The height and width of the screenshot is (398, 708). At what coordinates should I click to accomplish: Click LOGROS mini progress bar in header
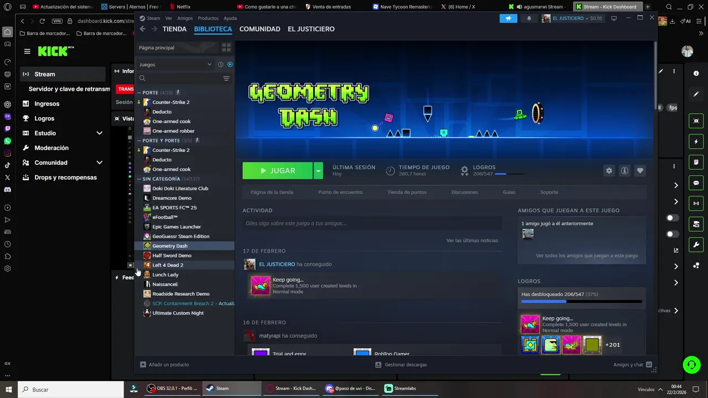pos(509,174)
